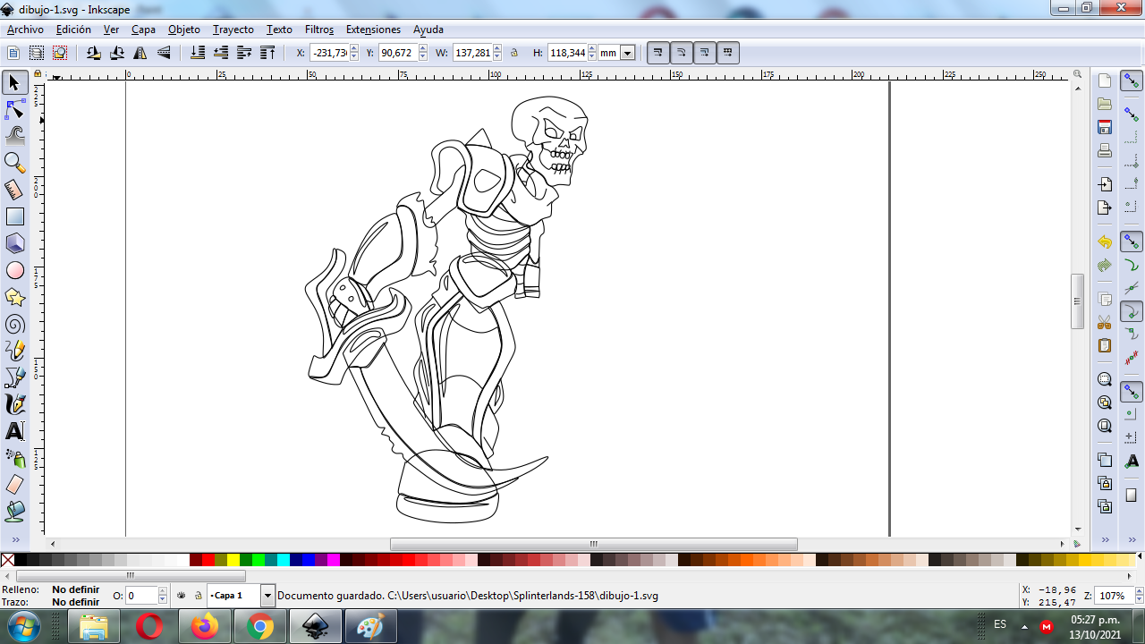Increase the X position stepper
Image resolution: width=1145 pixels, height=644 pixels.
click(x=354, y=49)
